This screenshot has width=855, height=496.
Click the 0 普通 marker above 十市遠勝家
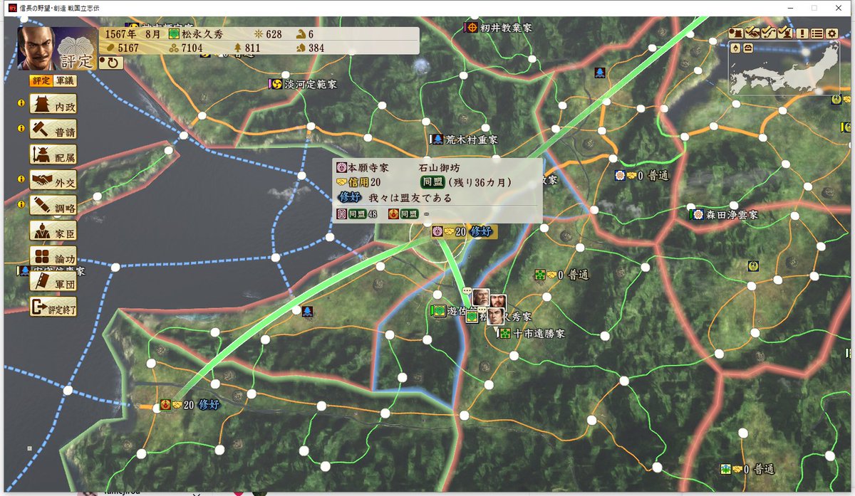pyautogui.click(x=563, y=275)
